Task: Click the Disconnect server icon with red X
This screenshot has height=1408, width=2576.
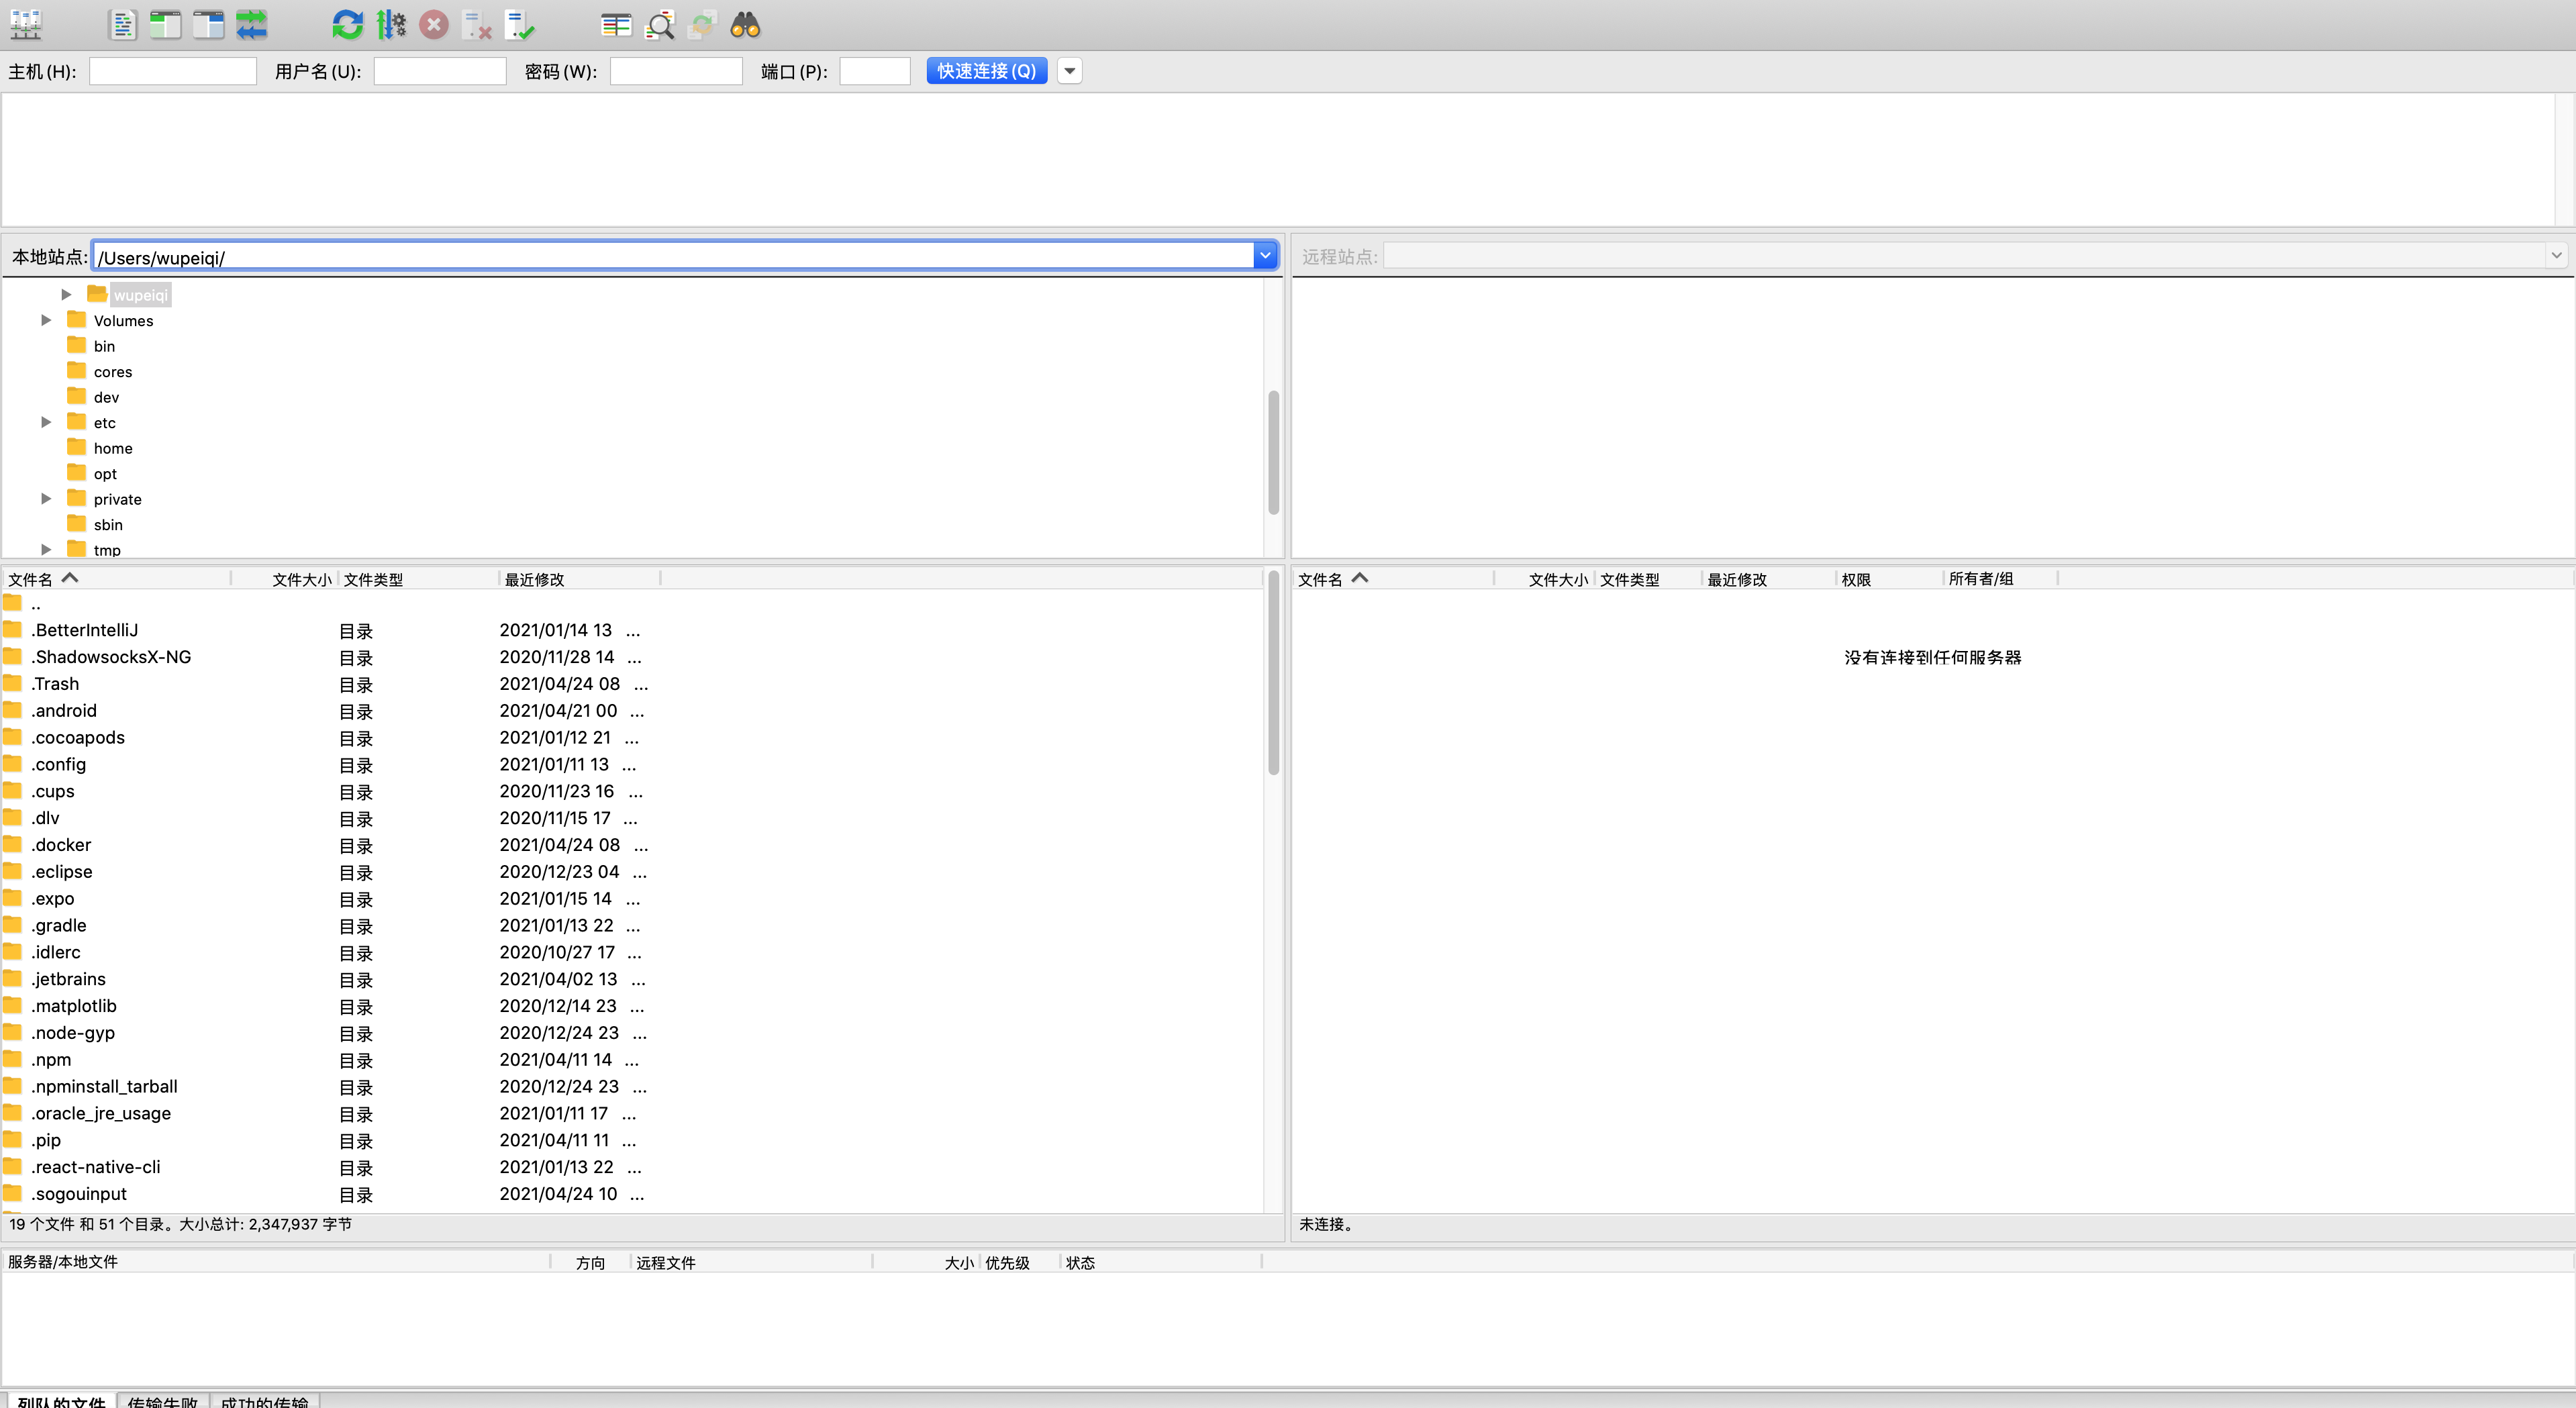Action: point(477,25)
